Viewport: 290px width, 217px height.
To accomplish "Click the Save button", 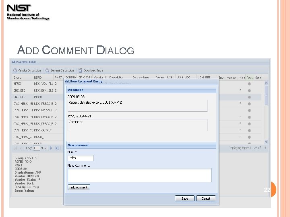I will 184,199.
